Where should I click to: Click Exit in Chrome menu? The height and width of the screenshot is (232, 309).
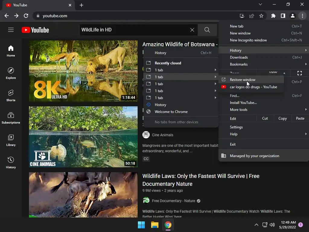264,144
